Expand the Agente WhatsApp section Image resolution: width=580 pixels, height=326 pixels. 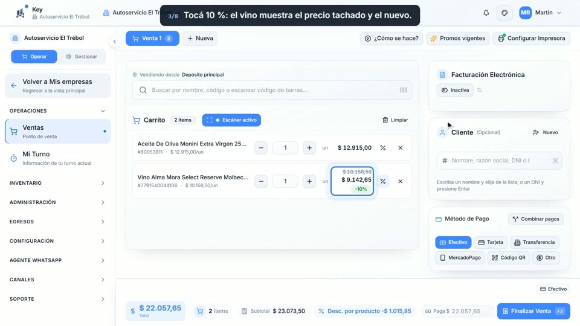[x=57, y=260]
